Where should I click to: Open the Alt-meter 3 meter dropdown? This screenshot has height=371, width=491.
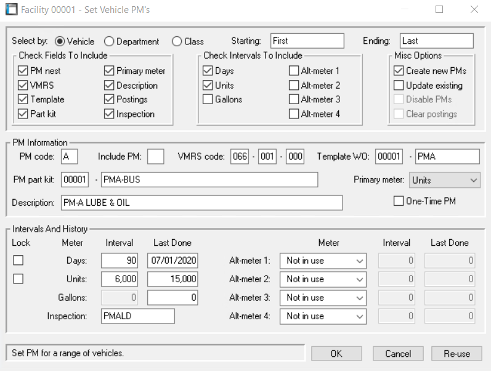(x=323, y=298)
